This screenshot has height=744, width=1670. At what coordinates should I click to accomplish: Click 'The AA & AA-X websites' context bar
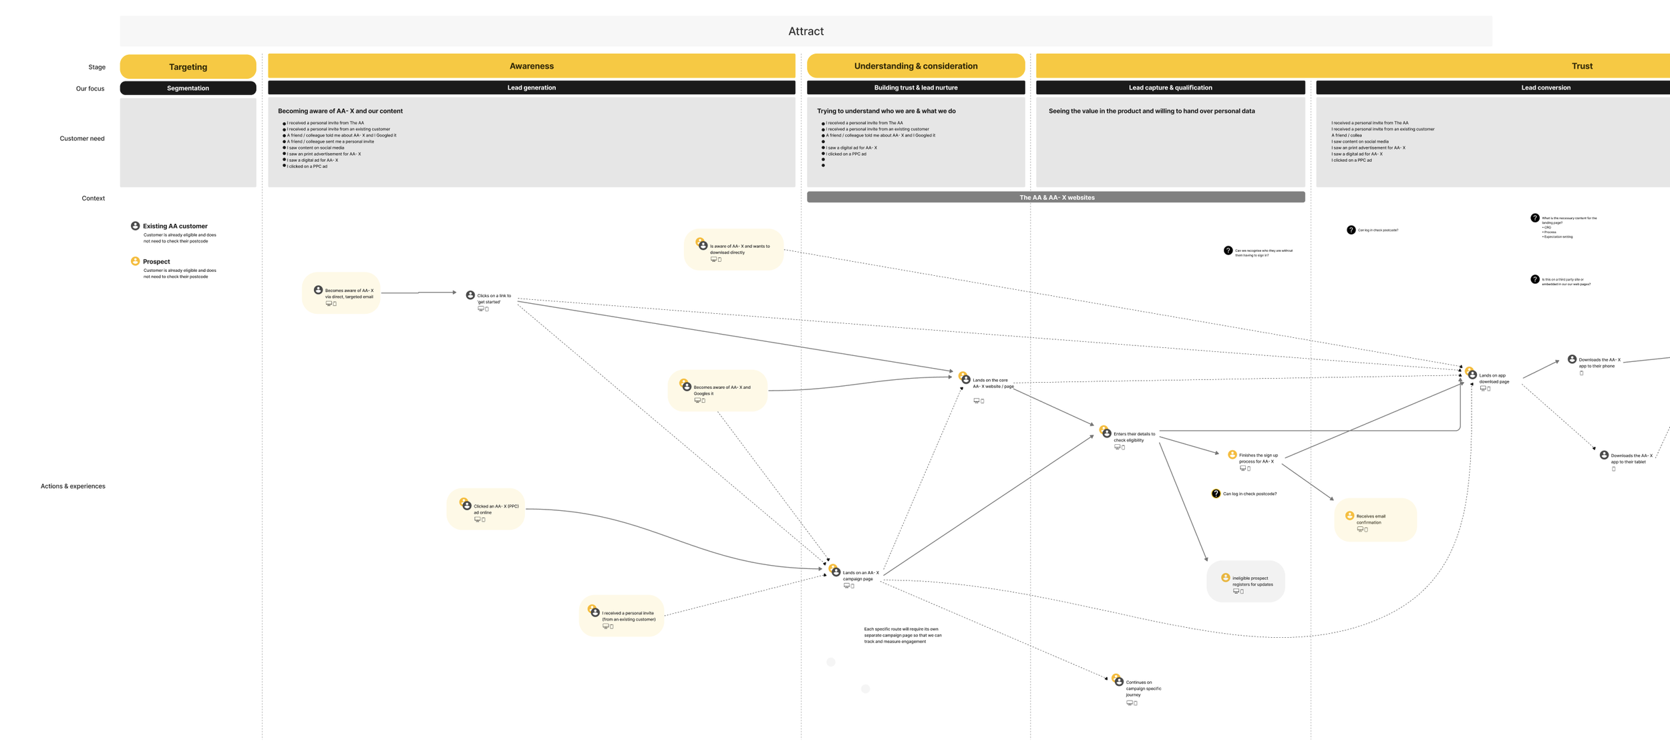click(1055, 198)
